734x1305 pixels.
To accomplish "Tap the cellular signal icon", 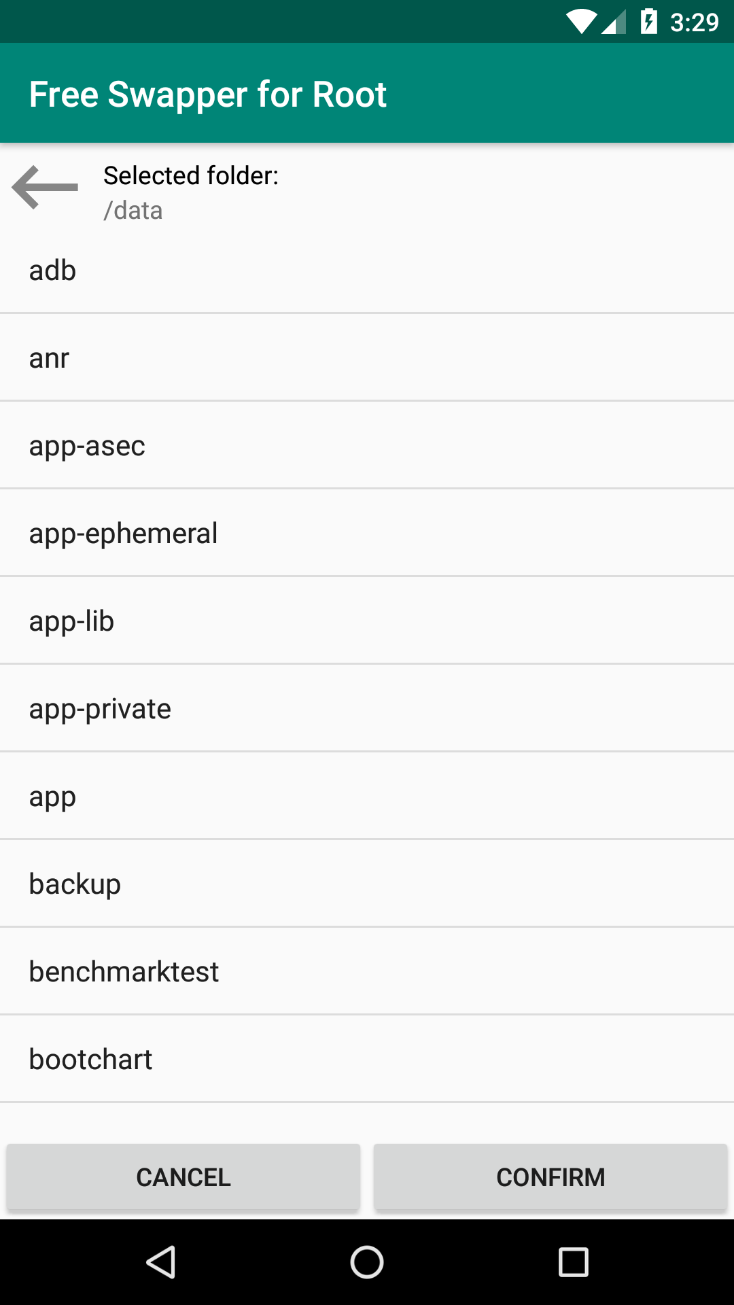I will pyautogui.click(x=614, y=22).
